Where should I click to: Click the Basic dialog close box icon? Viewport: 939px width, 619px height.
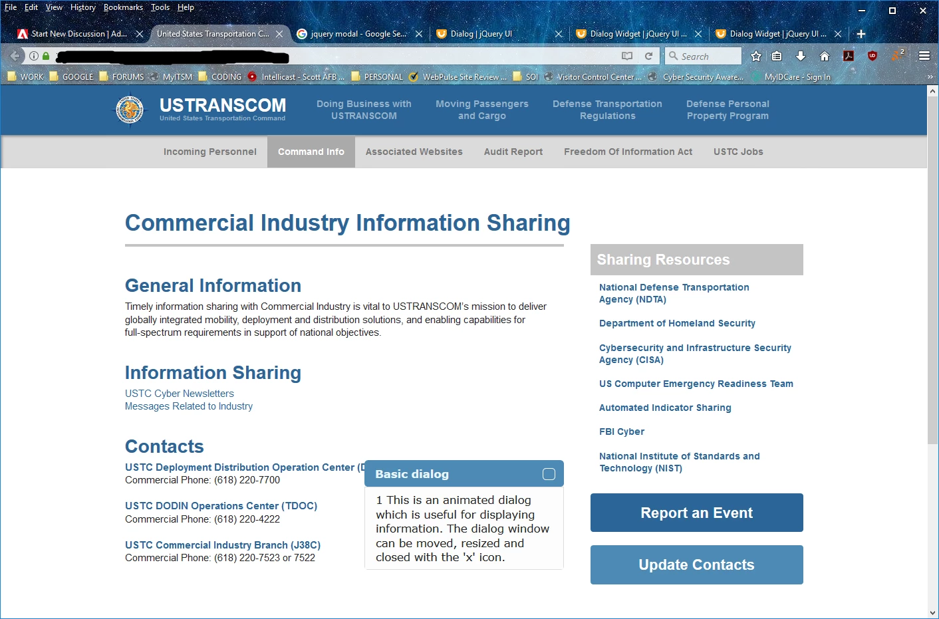pos(549,474)
